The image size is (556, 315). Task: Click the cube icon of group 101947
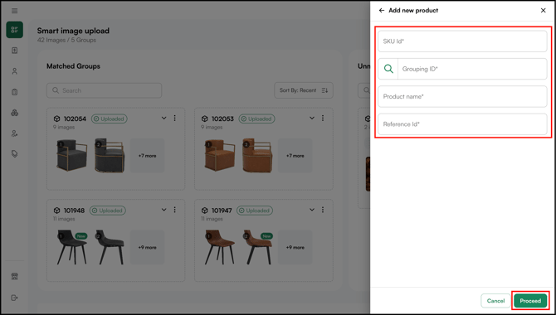pyautogui.click(x=205, y=211)
